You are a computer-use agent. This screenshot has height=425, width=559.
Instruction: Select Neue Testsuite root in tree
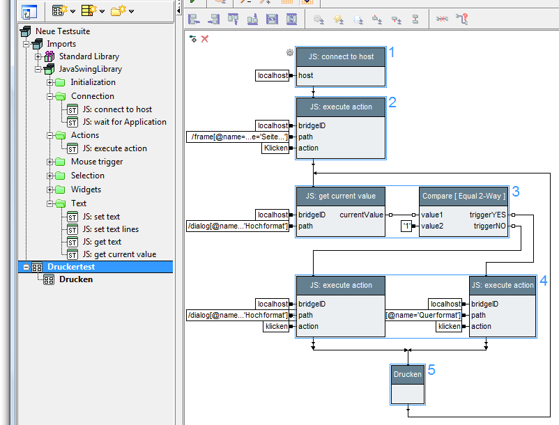coord(63,31)
